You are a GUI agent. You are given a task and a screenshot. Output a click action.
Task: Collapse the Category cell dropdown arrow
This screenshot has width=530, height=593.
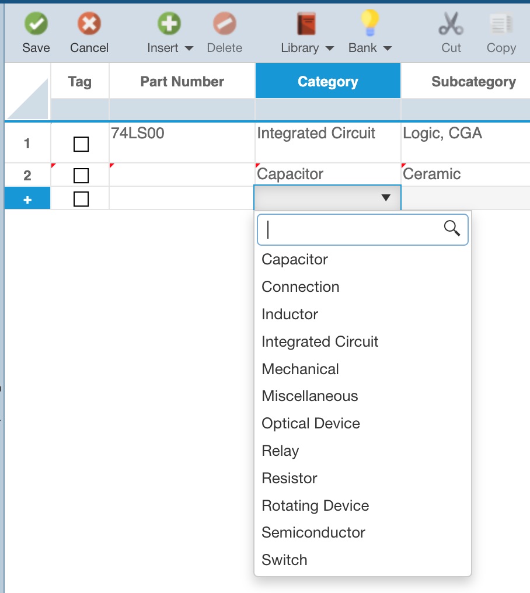tap(386, 198)
